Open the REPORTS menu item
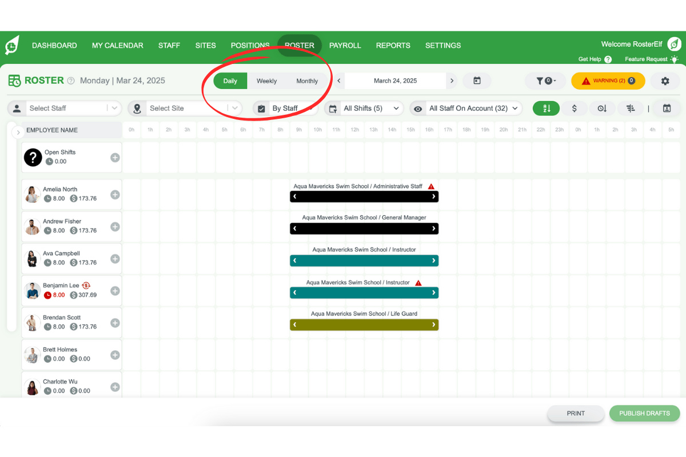 (x=393, y=45)
